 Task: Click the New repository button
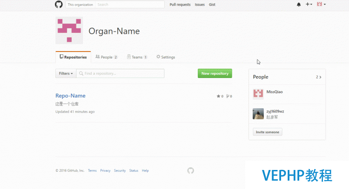click(x=215, y=73)
